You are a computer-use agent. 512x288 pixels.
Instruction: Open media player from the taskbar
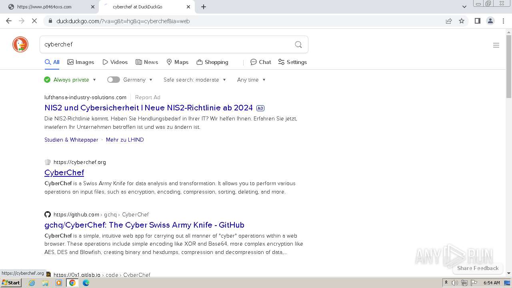59,283
